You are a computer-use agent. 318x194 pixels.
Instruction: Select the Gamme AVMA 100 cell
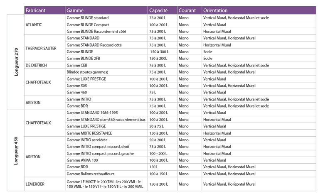pyautogui.click(x=106, y=160)
